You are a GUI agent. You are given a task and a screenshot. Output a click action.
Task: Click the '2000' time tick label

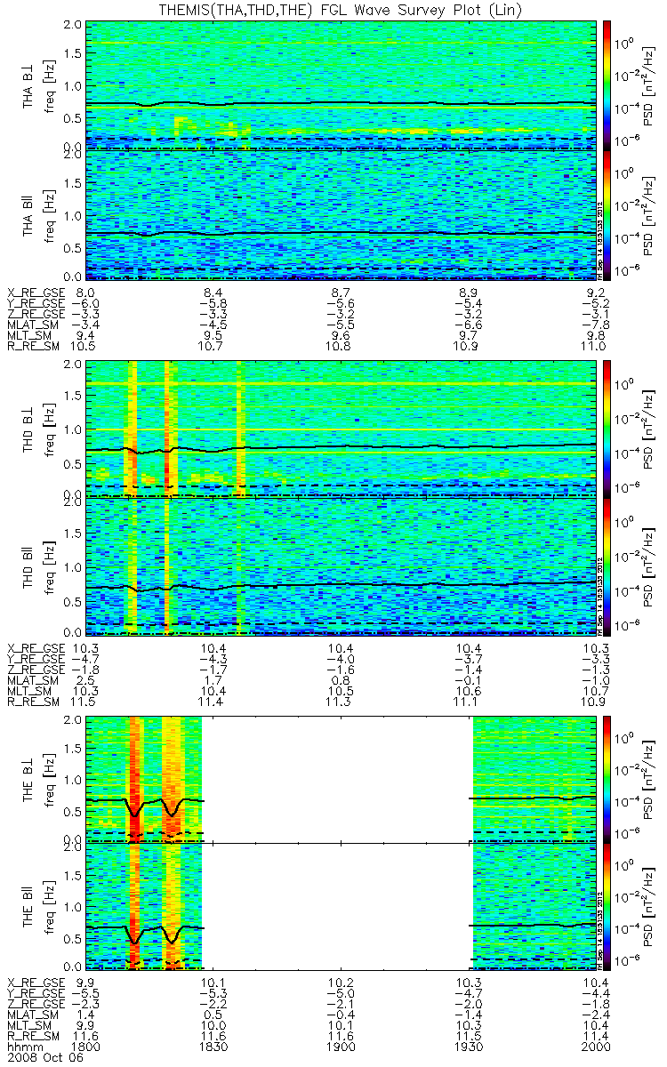[595, 1047]
